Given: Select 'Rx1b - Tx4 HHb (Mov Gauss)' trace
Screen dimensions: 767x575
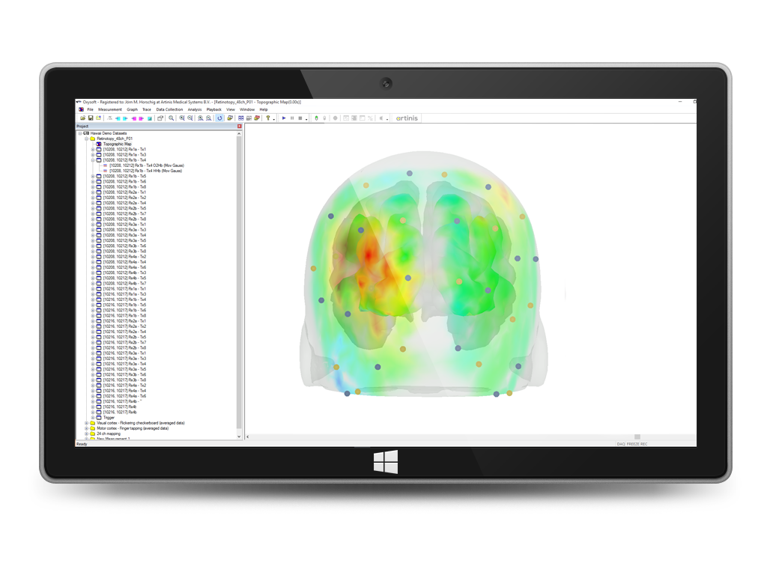Looking at the screenshot, I should pyautogui.click(x=145, y=171).
